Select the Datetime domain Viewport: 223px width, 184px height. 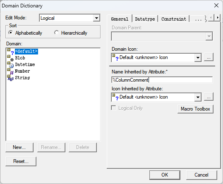coord(25,64)
